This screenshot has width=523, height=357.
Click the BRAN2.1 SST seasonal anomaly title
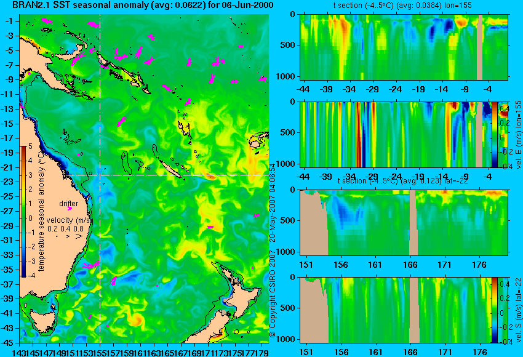(x=143, y=5)
